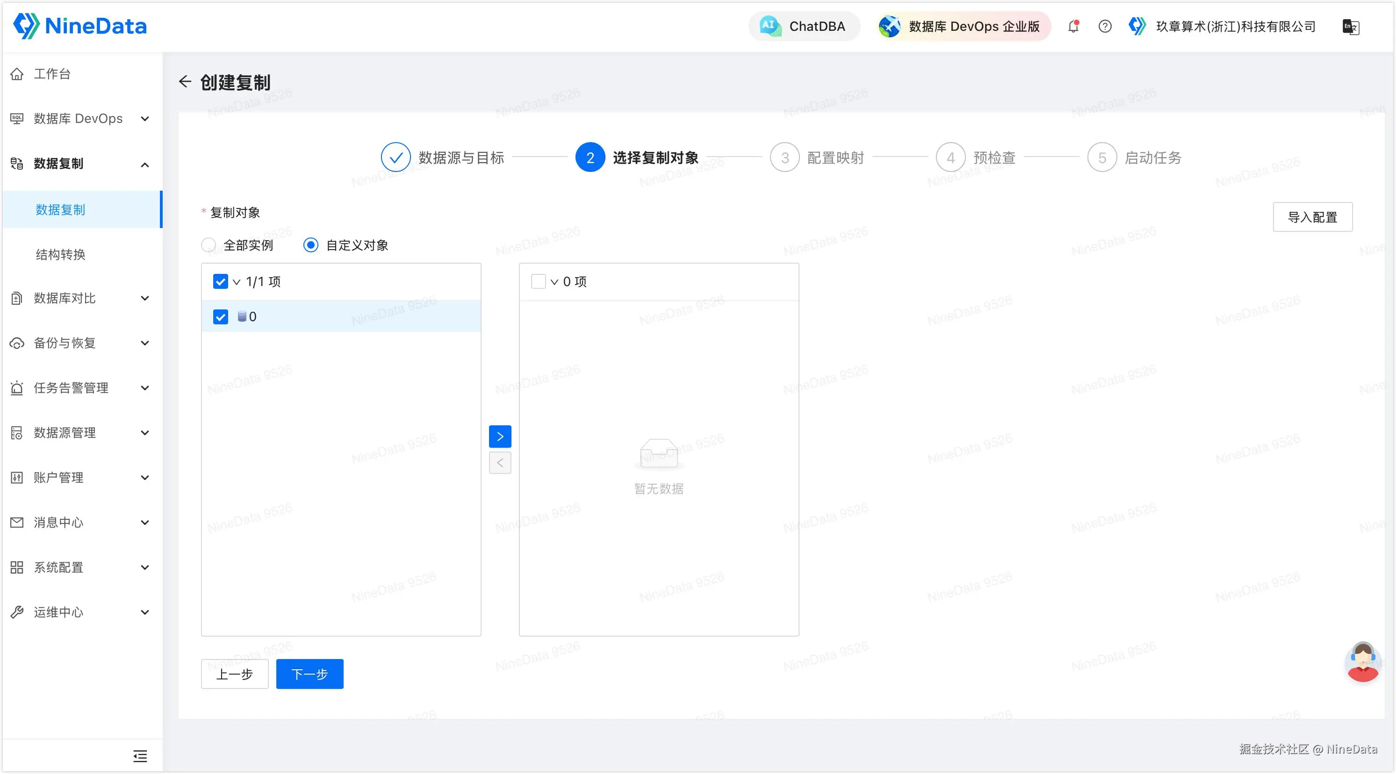Check the select-all box in 0 项 panel
This screenshot has height=774, width=1396.
[x=538, y=281]
